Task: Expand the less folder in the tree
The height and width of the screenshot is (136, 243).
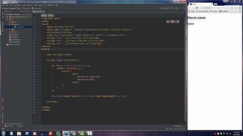Action: 10,32
